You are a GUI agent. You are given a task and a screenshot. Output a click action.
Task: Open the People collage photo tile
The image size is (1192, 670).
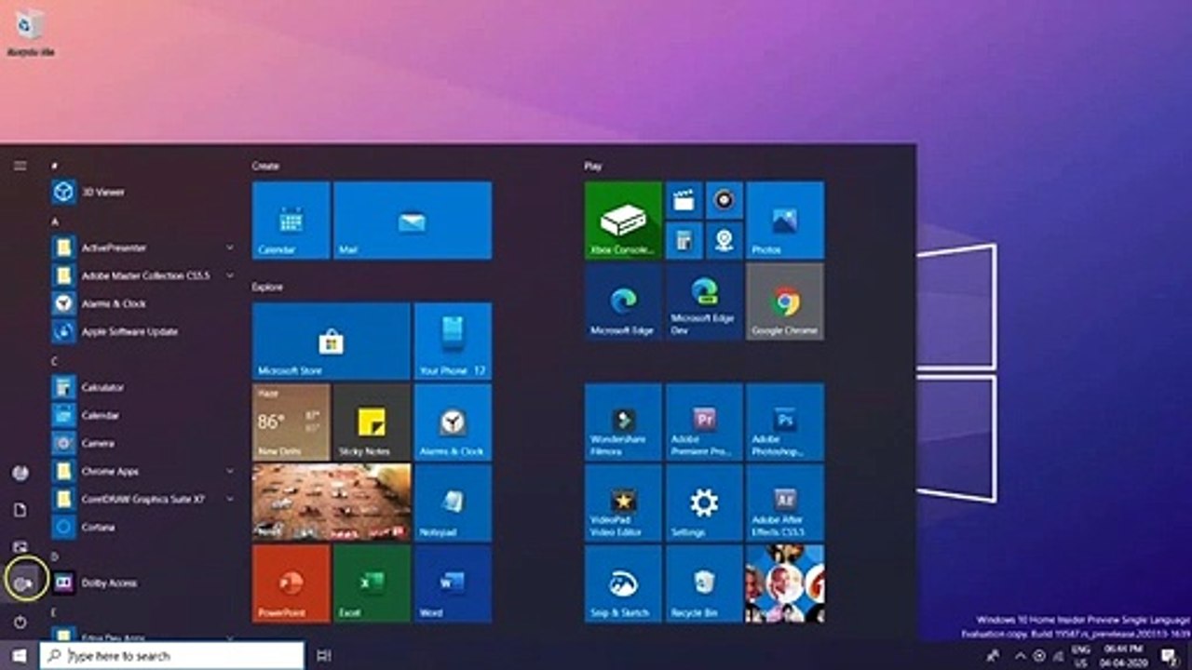(x=784, y=583)
